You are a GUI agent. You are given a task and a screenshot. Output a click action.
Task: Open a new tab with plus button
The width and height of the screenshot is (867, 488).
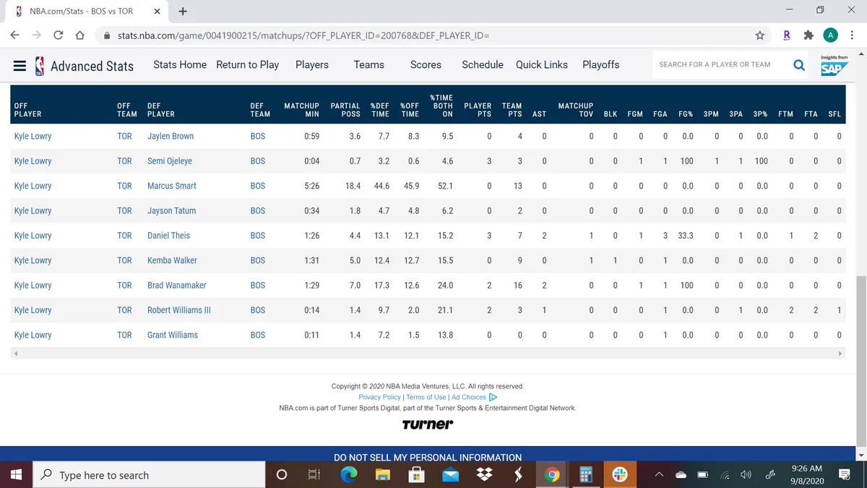click(x=183, y=11)
